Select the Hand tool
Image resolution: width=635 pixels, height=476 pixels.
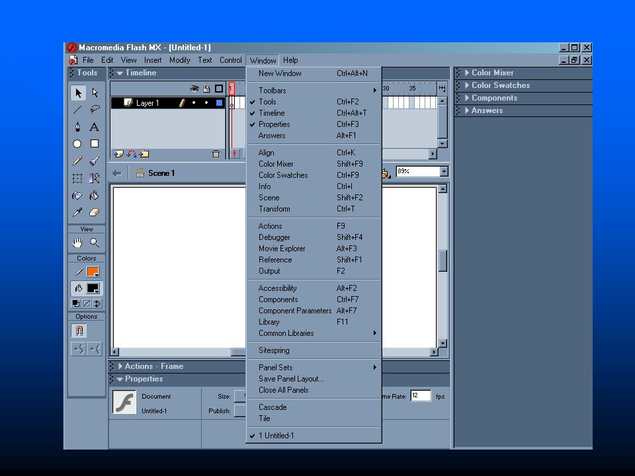tap(77, 243)
